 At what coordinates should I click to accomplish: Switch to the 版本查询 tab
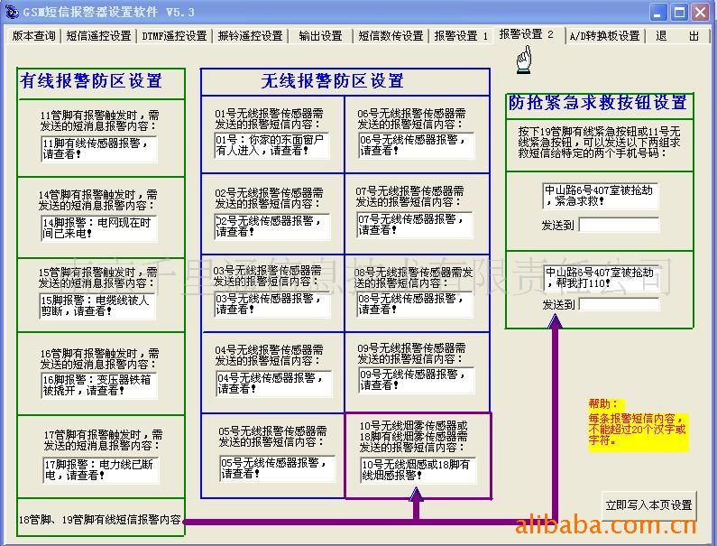click(x=33, y=36)
